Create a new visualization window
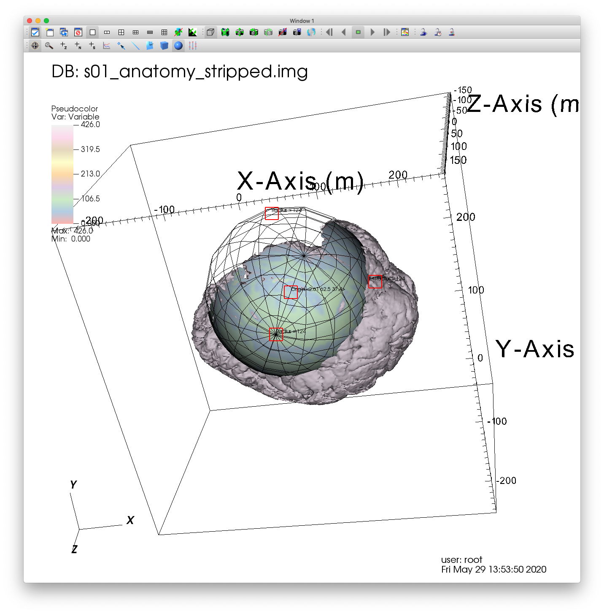Screen dimensions: 604x614 (50, 32)
